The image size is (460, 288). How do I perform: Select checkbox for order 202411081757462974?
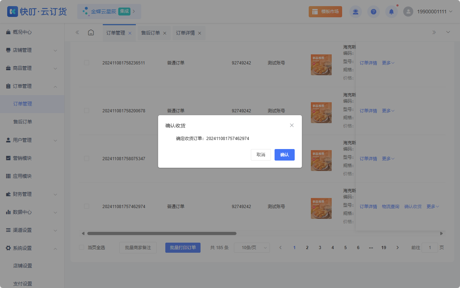(x=87, y=206)
